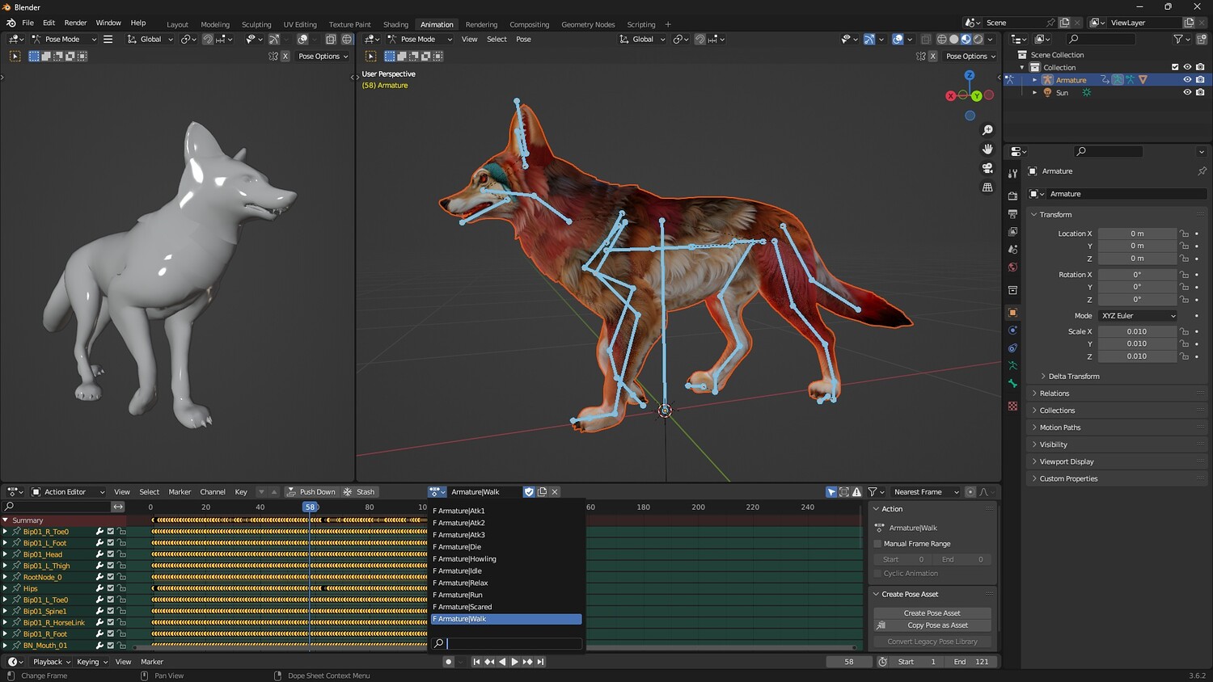Create a new action copy icon
Viewport: 1213px width, 682px height.
pyautogui.click(x=542, y=492)
